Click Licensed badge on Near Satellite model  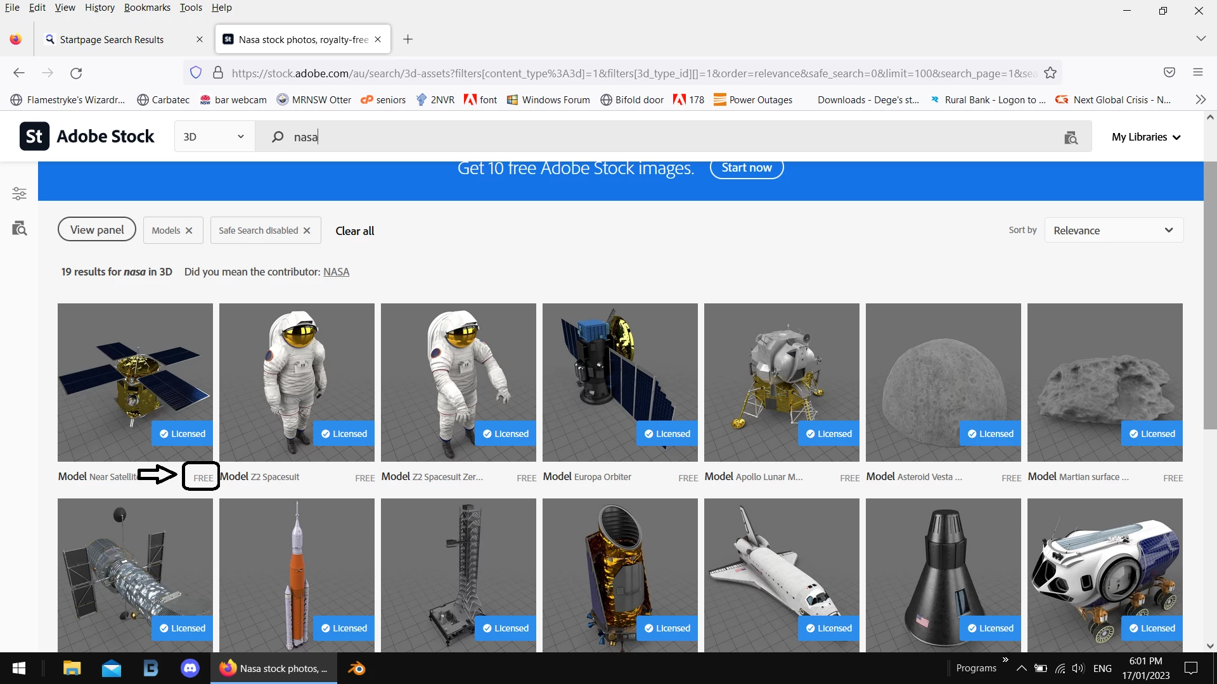[x=182, y=434]
